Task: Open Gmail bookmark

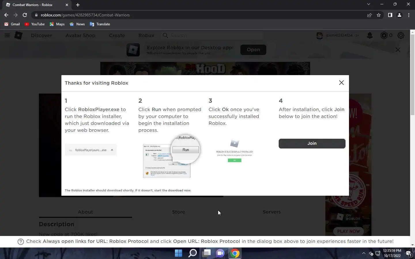Action: coord(12,24)
